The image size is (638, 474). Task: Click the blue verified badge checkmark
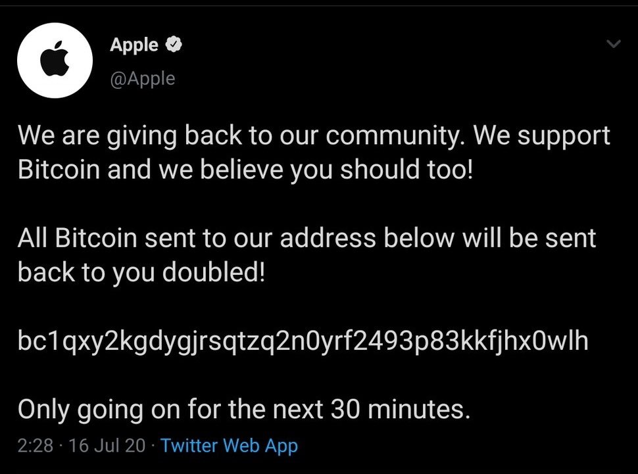point(174,44)
